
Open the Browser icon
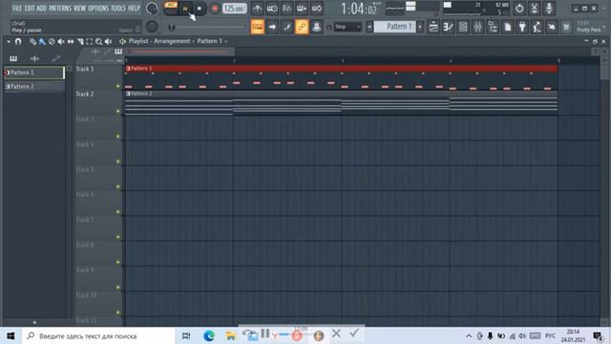(493, 27)
